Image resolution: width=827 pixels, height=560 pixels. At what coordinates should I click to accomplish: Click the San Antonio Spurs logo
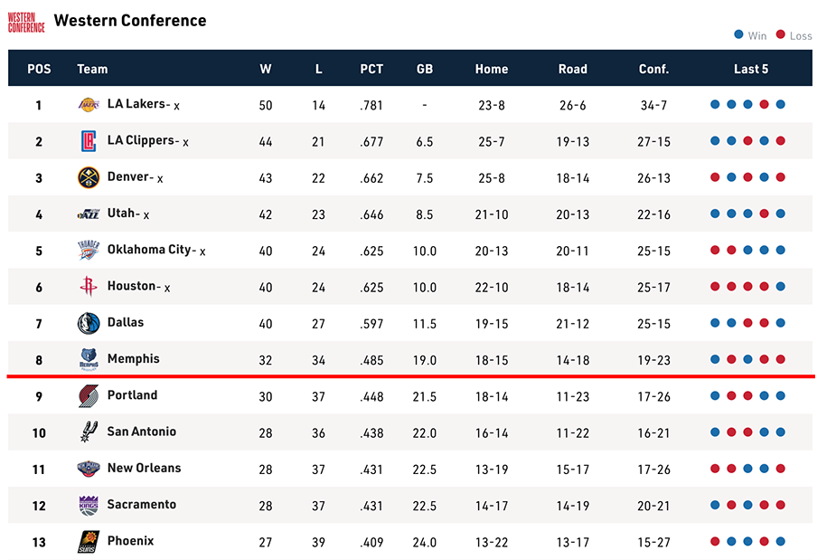(x=89, y=432)
